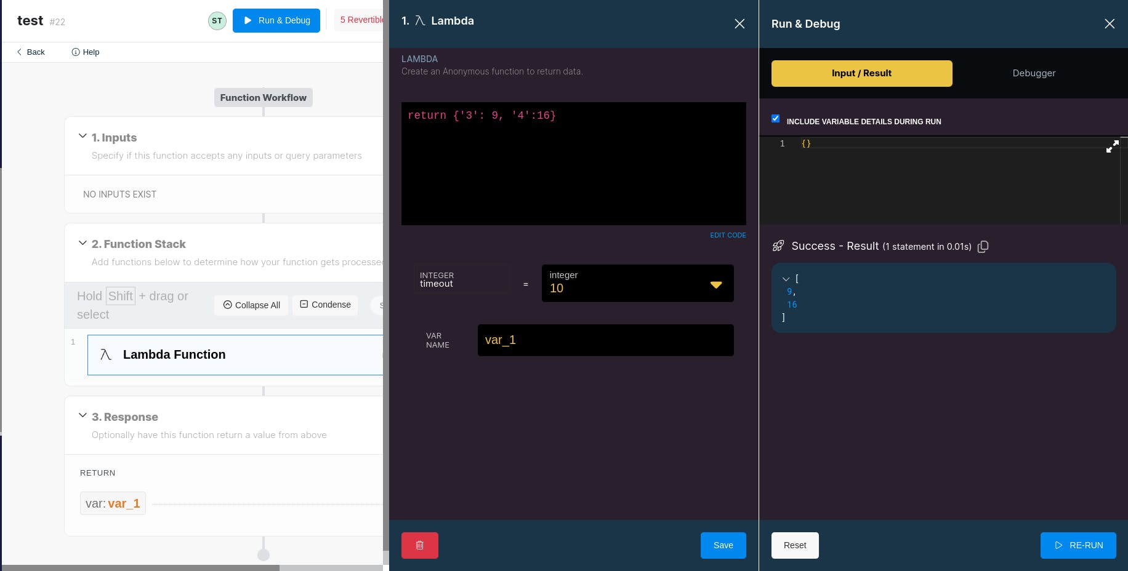The height and width of the screenshot is (571, 1128).
Task: Click the lambda icon in the Lambda Function row
Action: tap(106, 354)
